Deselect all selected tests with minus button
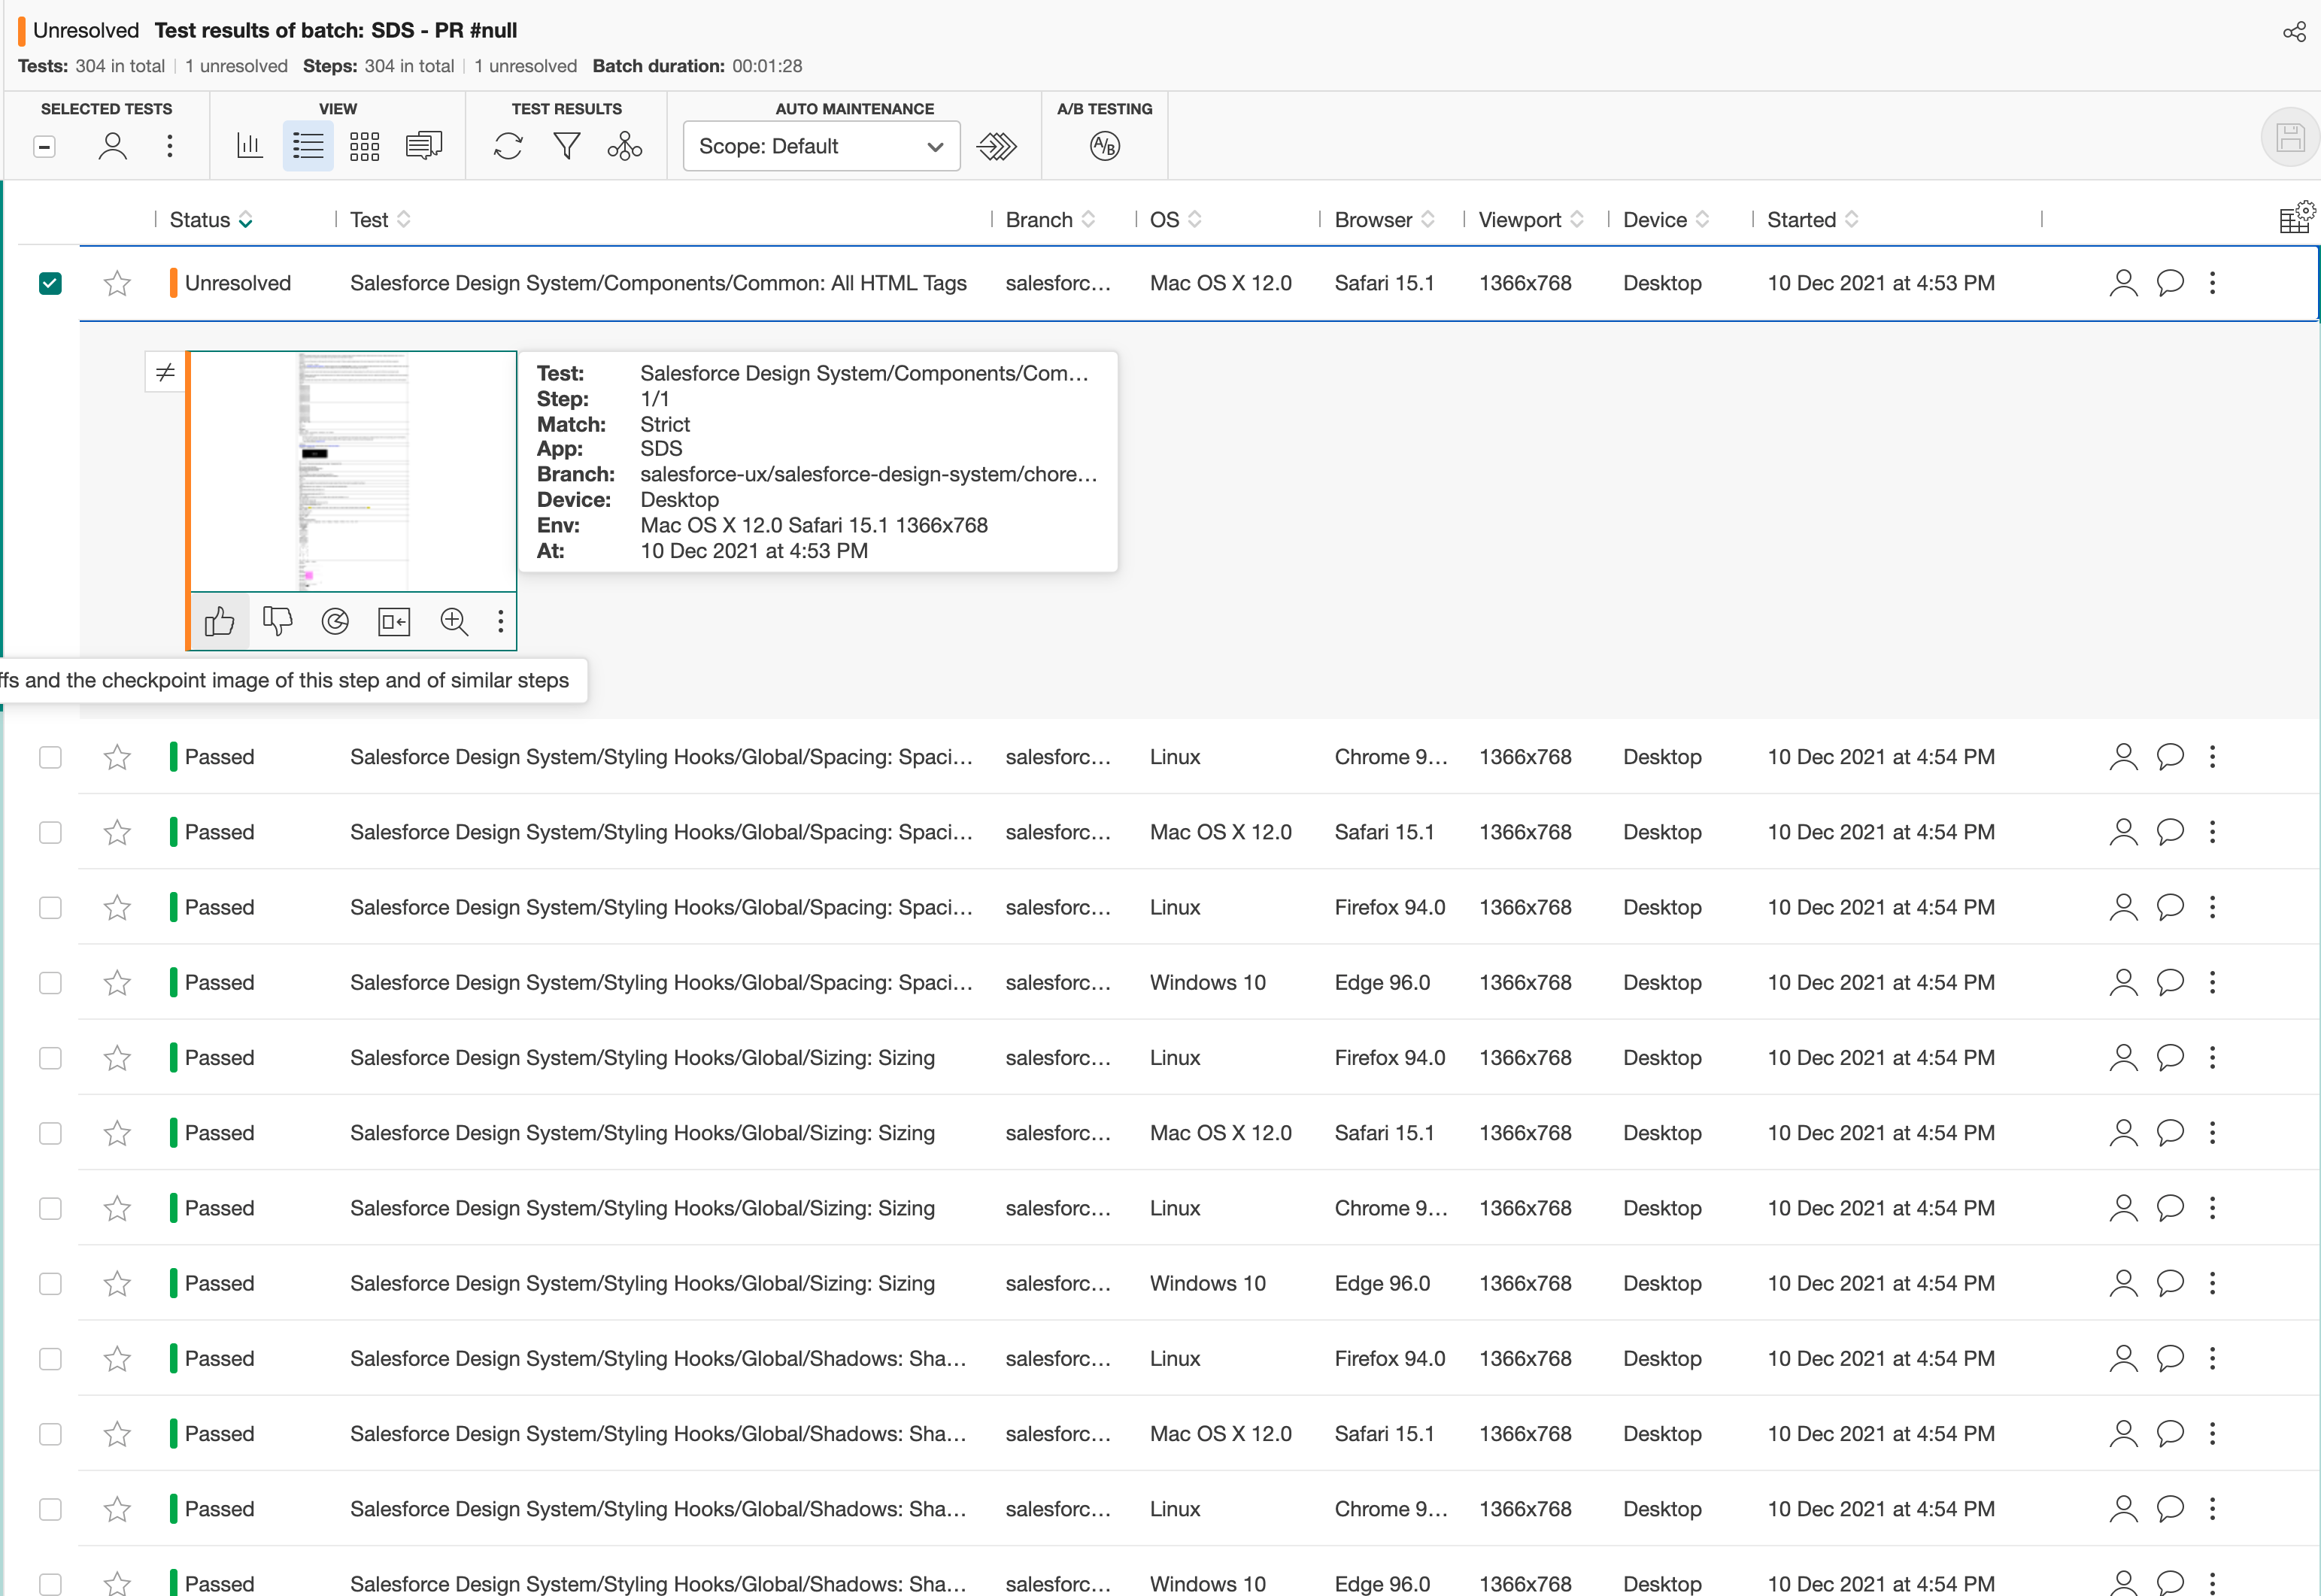This screenshot has height=1596, width=2321. (x=44, y=145)
